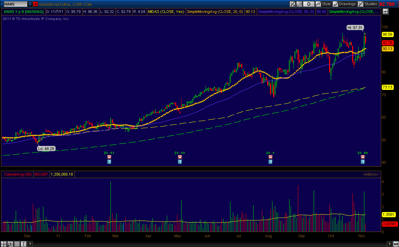Viewport: 399px width, 247px height.
Task: Click the $0.88 earnings phone icon
Action: [363, 157]
